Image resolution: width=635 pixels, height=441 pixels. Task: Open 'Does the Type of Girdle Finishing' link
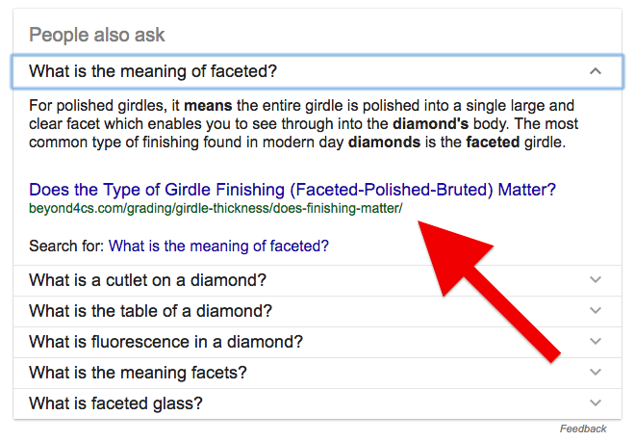point(292,189)
